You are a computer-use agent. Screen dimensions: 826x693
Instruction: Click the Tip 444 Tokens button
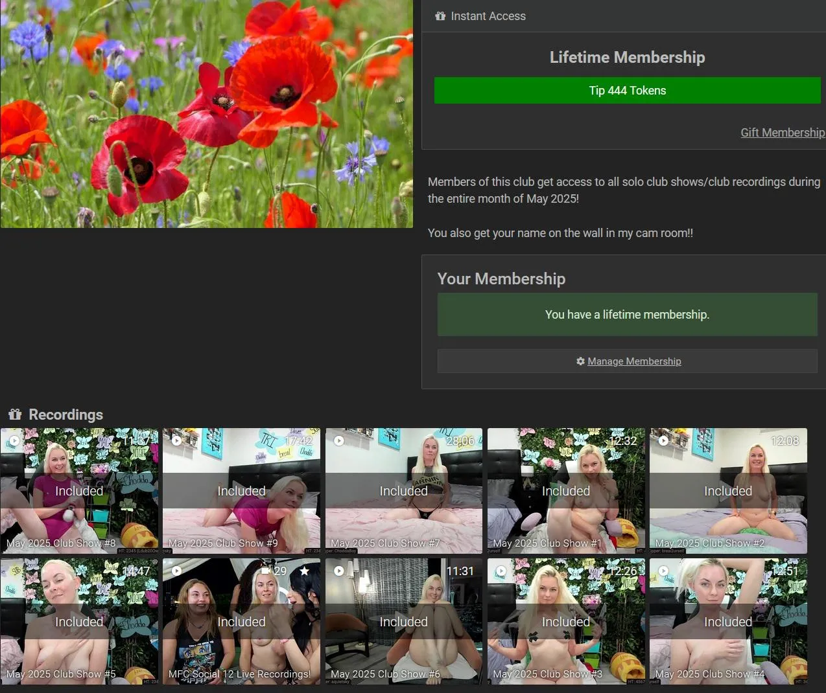(627, 91)
